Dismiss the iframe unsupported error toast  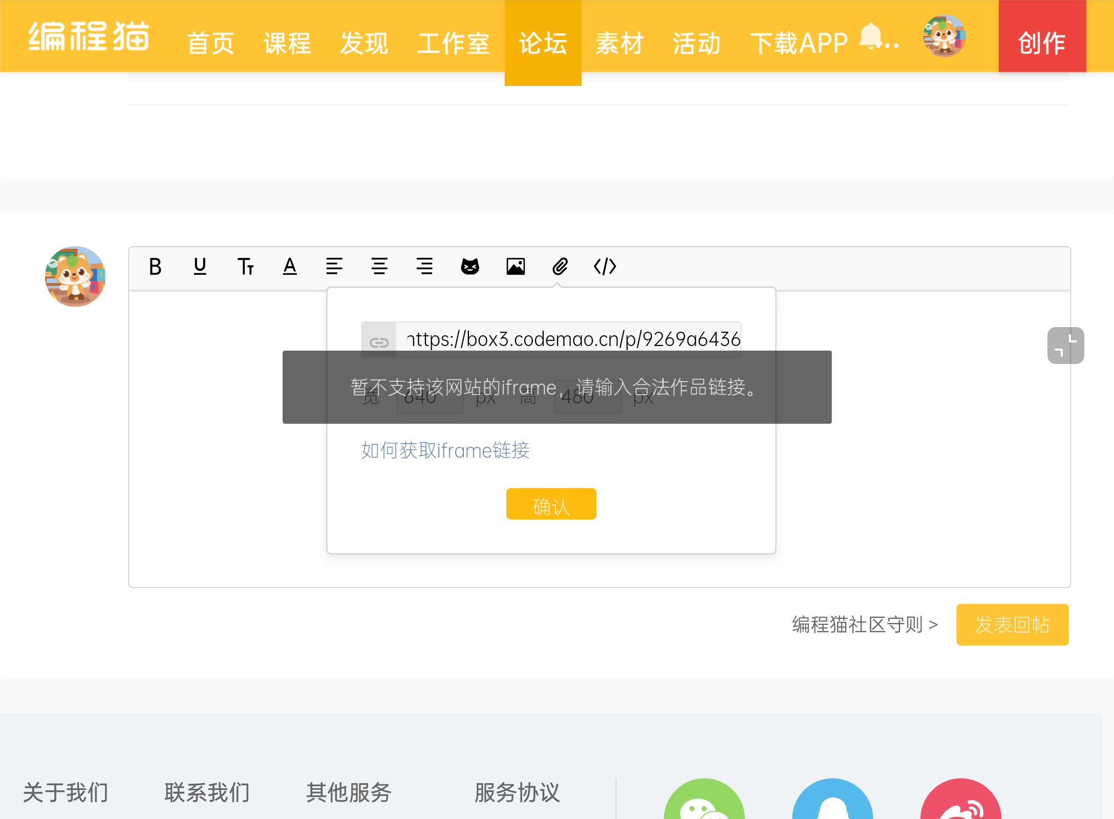pos(557,387)
